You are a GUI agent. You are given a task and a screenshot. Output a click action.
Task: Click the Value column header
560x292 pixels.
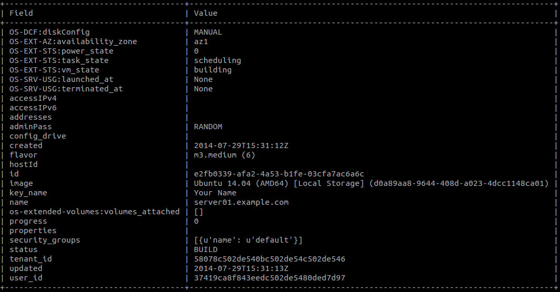(x=206, y=13)
